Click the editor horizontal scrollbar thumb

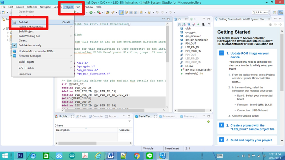click(104, 110)
